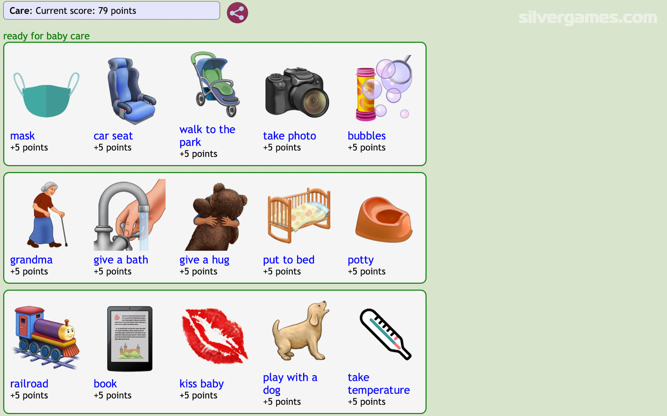Click the "take temperature" link
This screenshot has height=416, width=667.
pos(379,383)
